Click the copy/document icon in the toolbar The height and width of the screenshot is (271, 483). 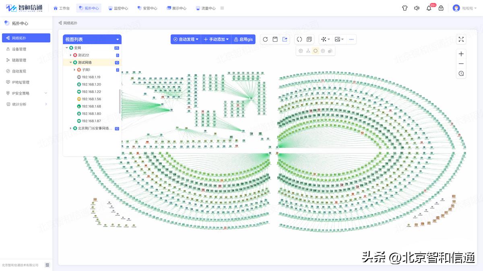(309, 39)
